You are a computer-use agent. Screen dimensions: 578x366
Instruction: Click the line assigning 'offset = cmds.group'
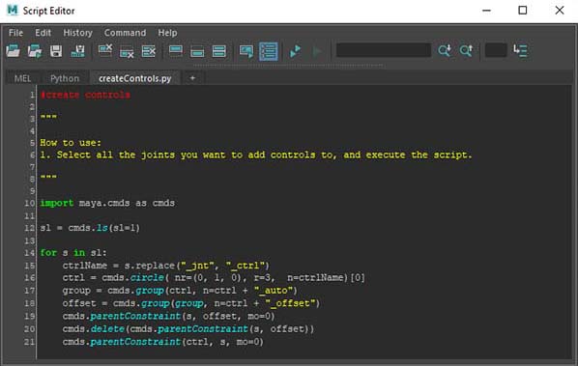(191, 303)
